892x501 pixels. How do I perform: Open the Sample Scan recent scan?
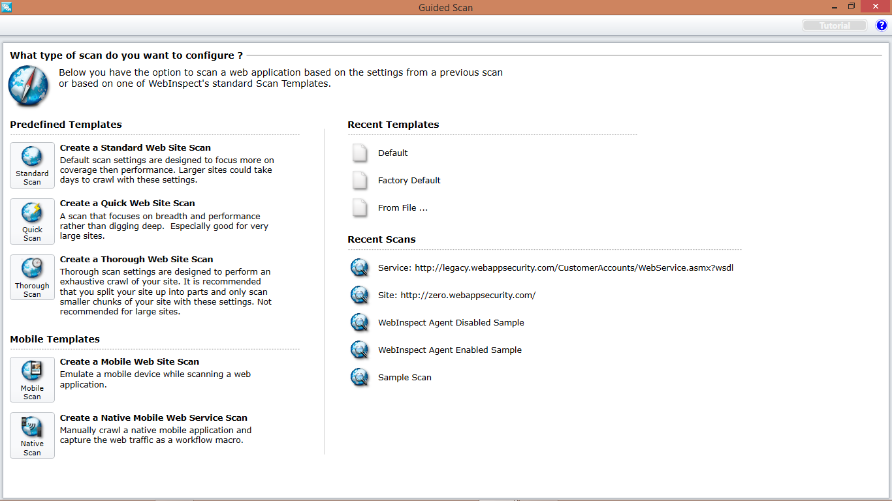point(405,377)
